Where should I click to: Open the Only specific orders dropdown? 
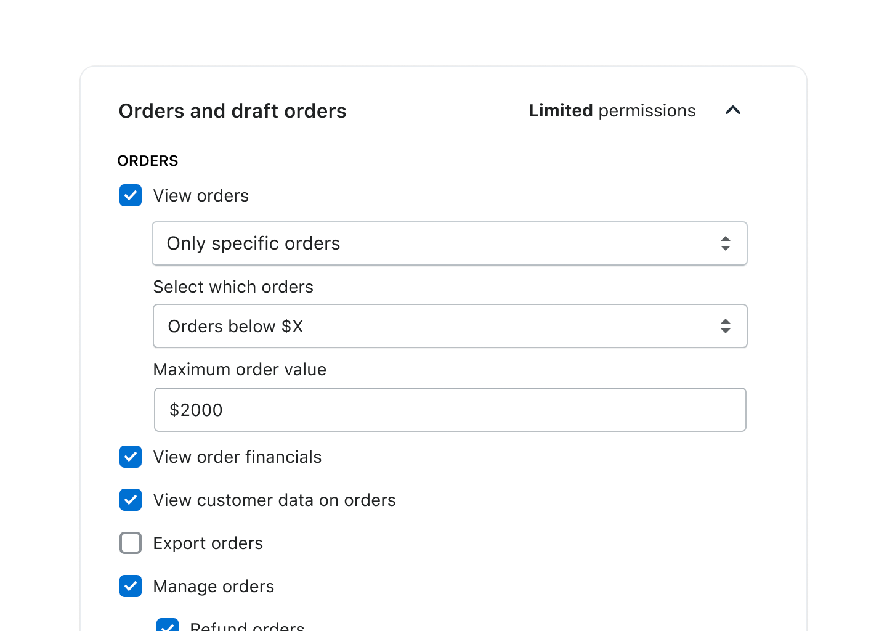coord(450,243)
